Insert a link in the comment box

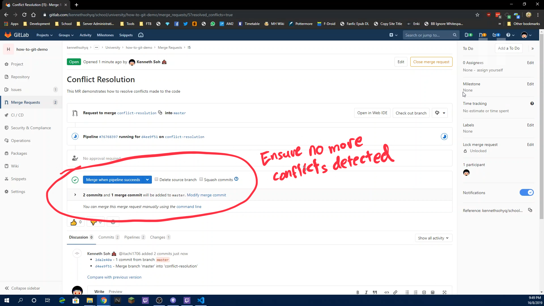[x=395, y=292]
